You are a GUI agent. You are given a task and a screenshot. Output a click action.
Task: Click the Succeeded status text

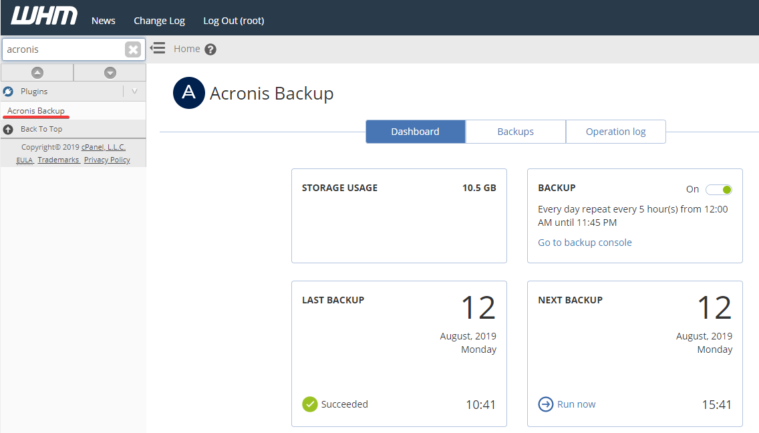pos(345,404)
